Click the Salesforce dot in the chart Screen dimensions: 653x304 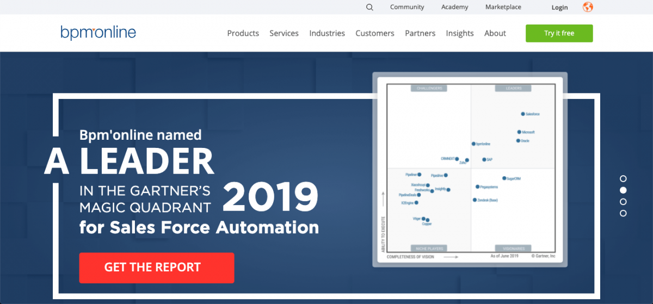(523, 114)
